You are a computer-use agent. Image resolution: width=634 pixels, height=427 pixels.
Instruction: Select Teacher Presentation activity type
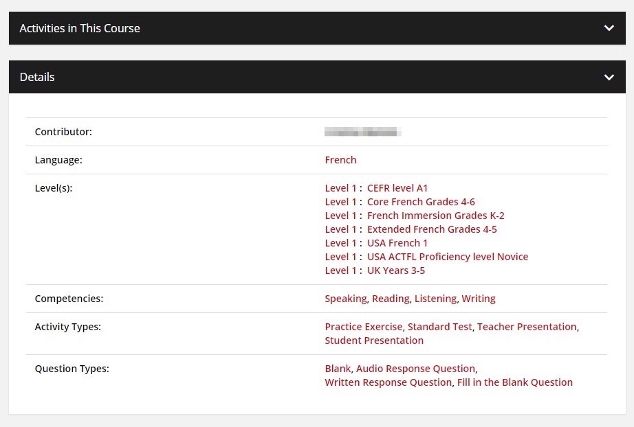pyautogui.click(x=527, y=327)
